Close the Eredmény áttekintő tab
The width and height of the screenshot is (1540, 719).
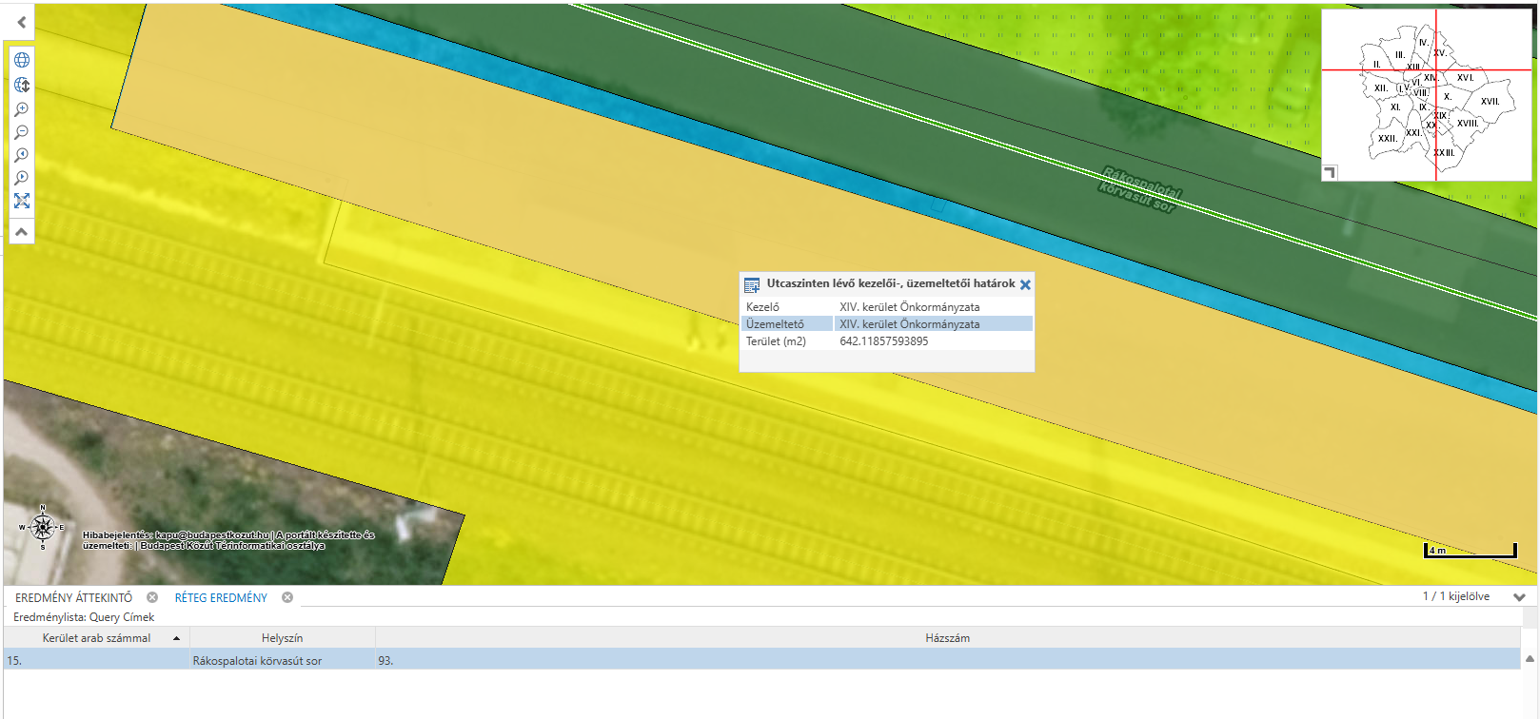[152, 597]
